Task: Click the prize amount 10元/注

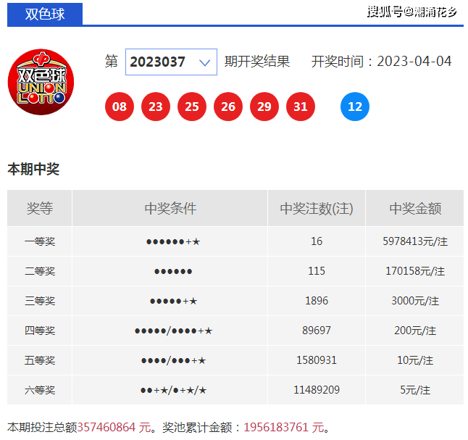Action: (x=415, y=360)
